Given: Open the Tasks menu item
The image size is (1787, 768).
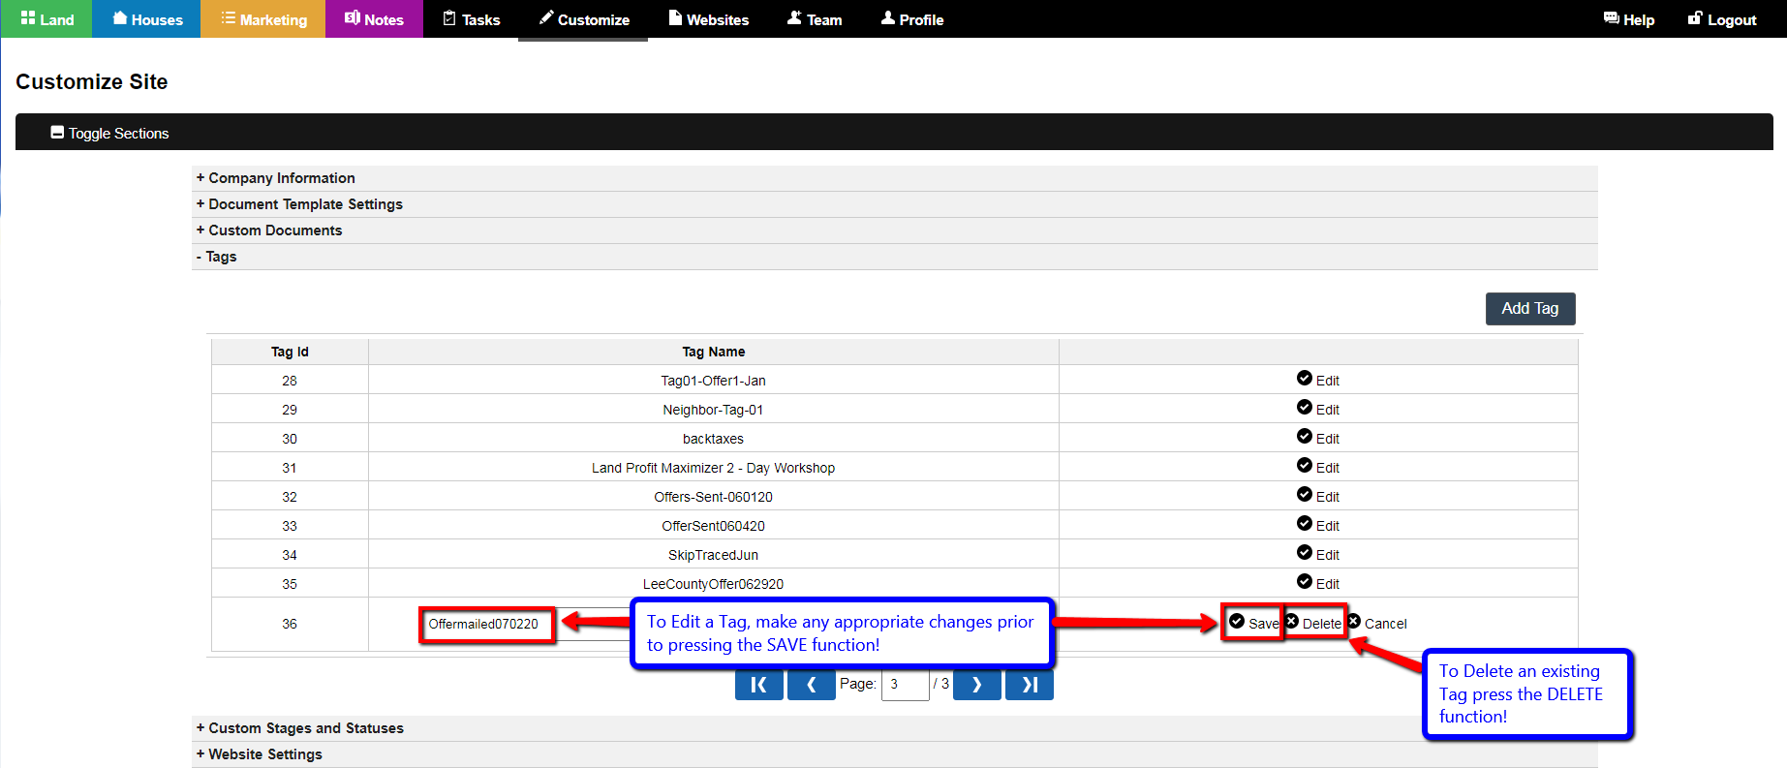Looking at the screenshot, I should (472, 19).
